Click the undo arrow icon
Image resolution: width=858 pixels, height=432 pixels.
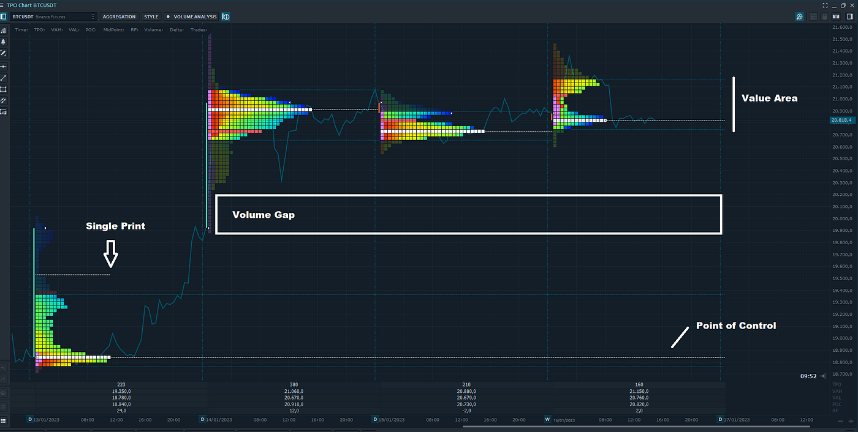click(x=4, y=368)
